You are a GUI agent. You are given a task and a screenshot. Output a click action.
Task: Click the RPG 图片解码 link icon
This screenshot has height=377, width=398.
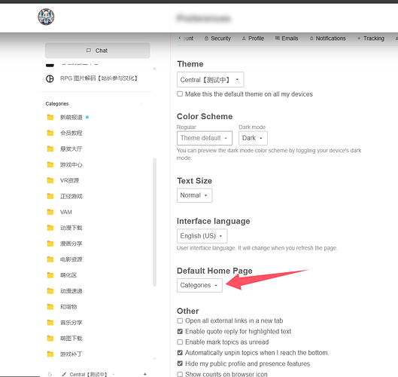point(50,78)
